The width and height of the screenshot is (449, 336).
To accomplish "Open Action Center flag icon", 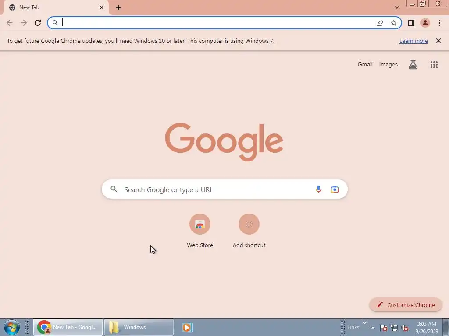I will point(384,328).
